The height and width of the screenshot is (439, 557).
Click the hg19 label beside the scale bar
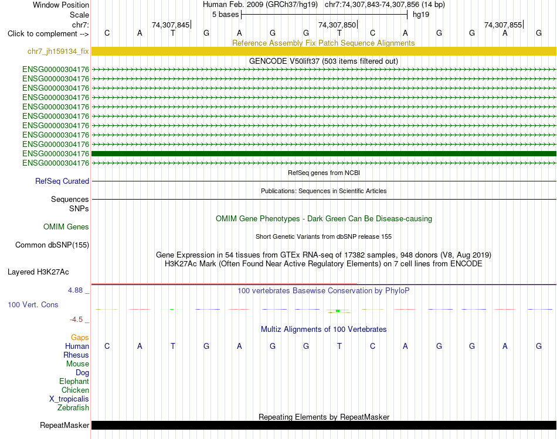421,15
